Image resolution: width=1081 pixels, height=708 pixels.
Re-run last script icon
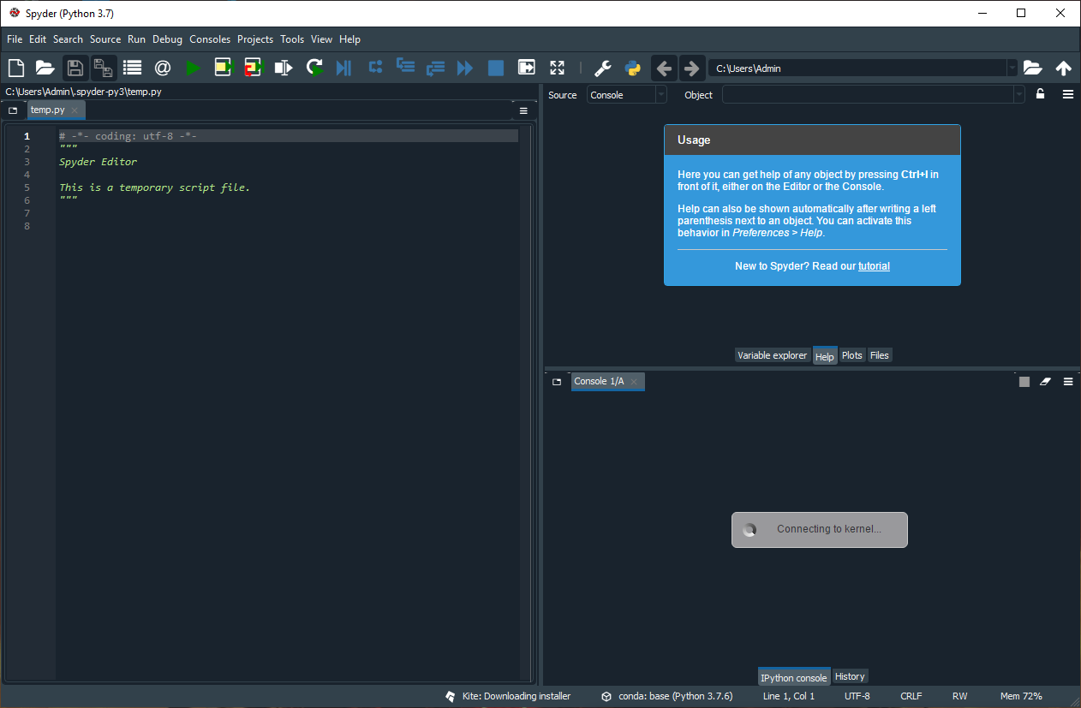pos(314,68)
